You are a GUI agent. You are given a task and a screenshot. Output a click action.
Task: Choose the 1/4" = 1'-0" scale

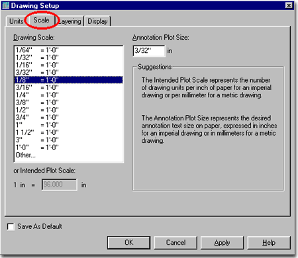[x=68, y=95]
